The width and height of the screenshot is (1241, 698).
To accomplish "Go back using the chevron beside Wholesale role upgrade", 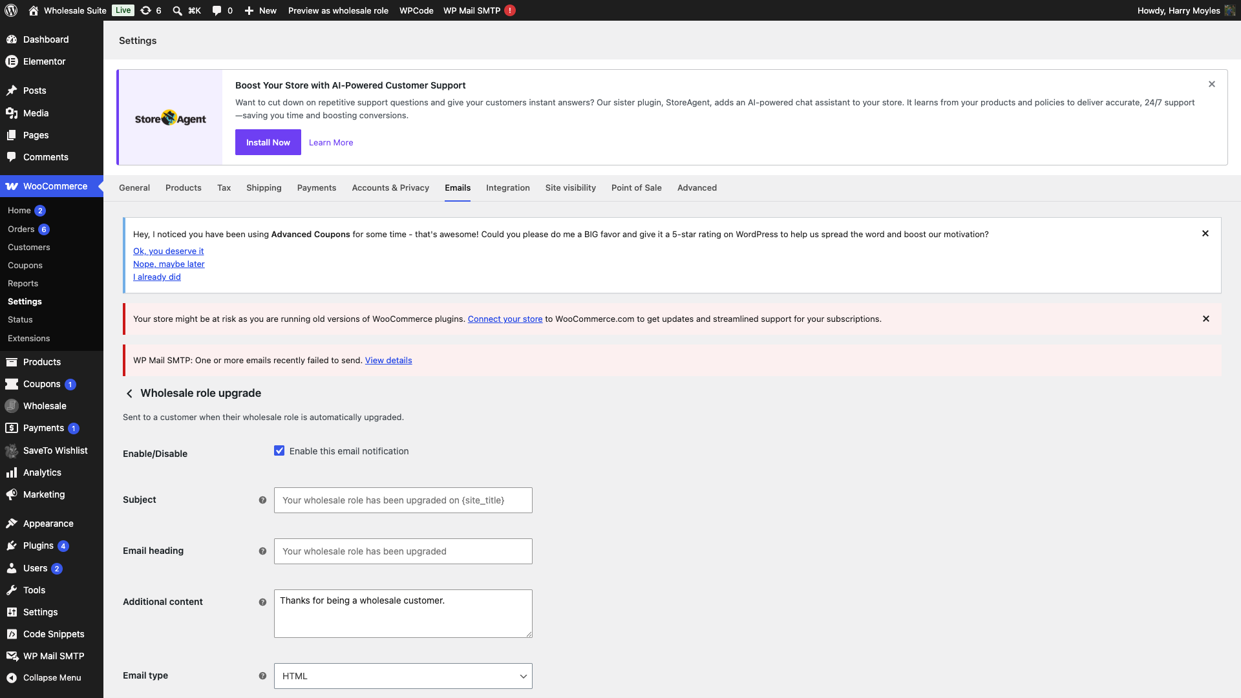I will tap(129, 394).
